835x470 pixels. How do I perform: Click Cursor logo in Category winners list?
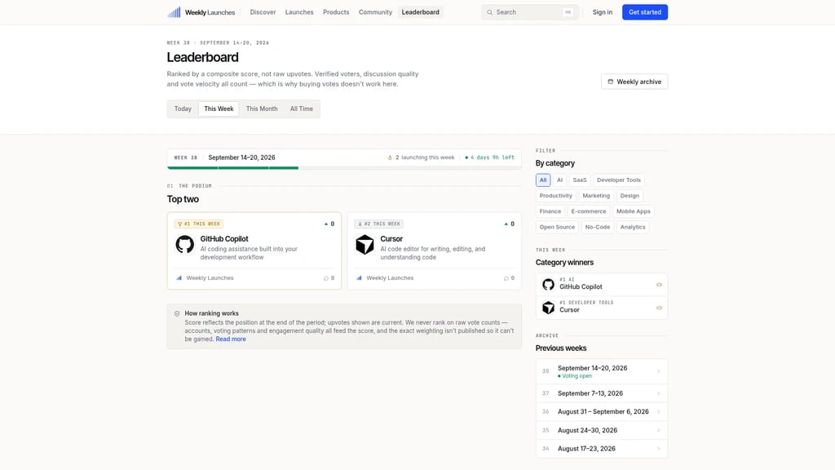(x=548, y=308)
